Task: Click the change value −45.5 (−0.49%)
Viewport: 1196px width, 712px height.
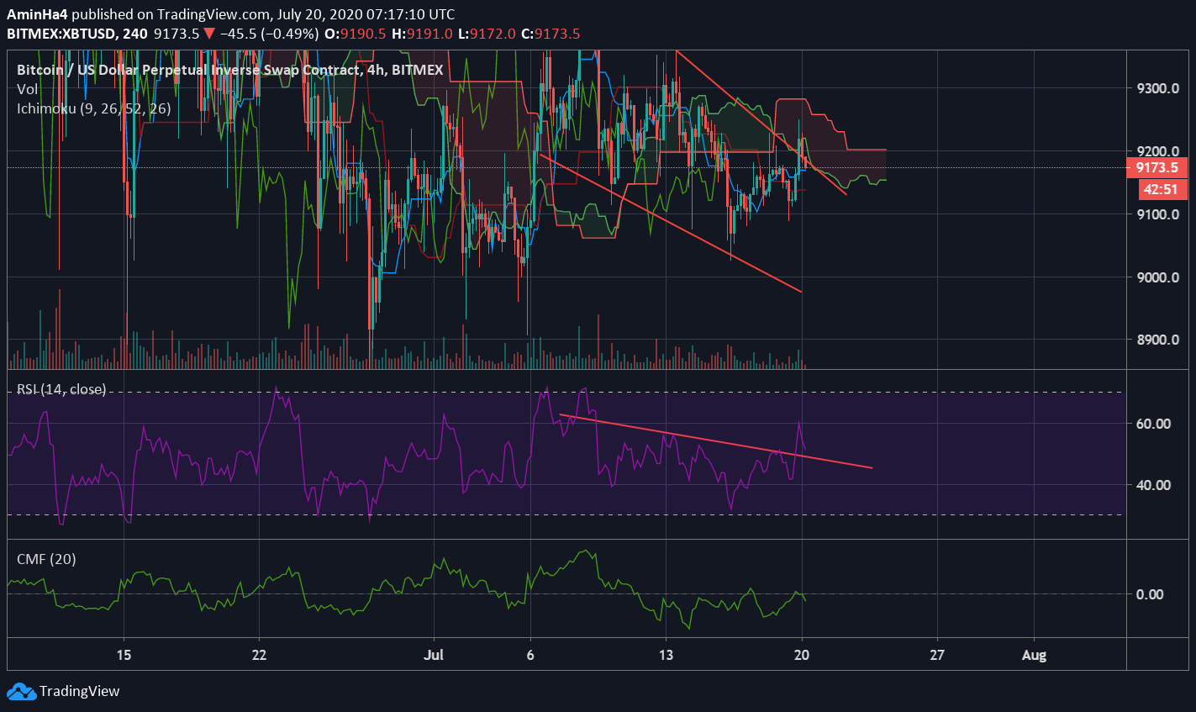Action: (269, 34)
